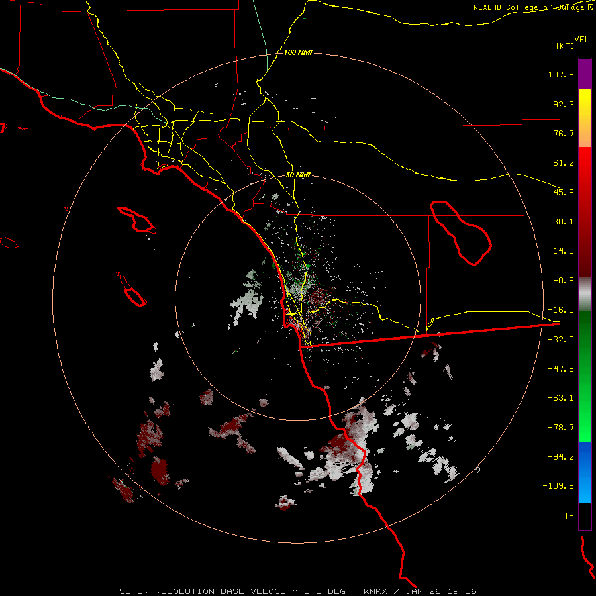Click the 50 NMI range ring label
Viewport: 596px width, 596px height.
click(298, 175)
